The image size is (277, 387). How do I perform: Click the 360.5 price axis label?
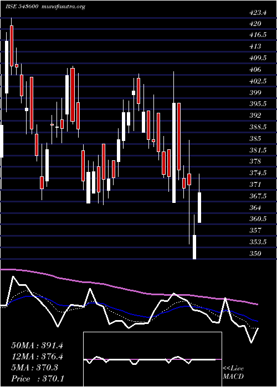click(258, 219)
